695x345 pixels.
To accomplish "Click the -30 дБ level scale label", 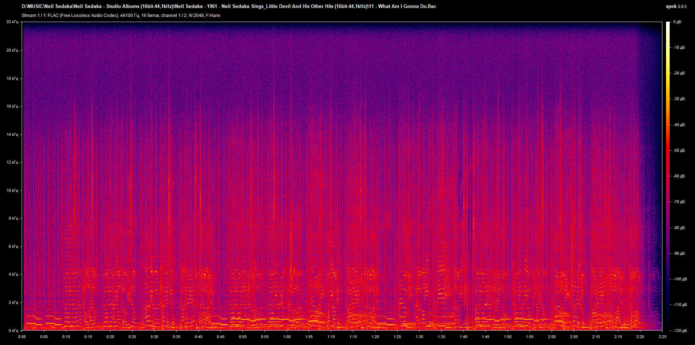I will click(x=679, y=99).
